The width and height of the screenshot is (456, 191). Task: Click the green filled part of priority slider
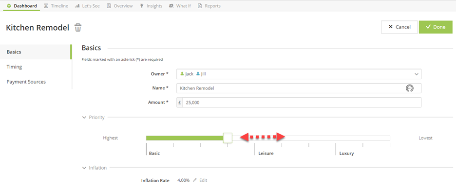(x=185, y=138)
